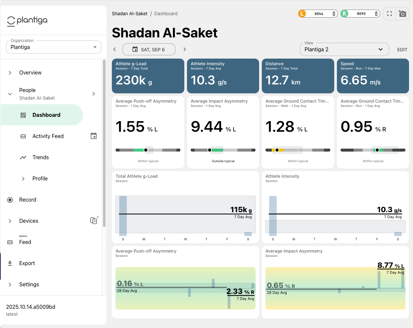Click the left pod L badge

coord(302,14)
